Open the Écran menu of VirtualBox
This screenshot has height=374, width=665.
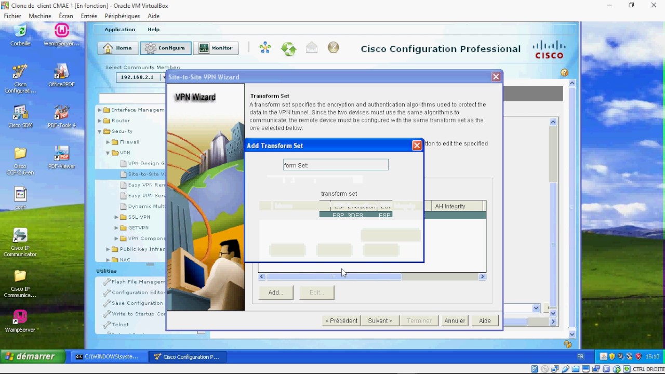pyautogui.click(x=66, y=16)
